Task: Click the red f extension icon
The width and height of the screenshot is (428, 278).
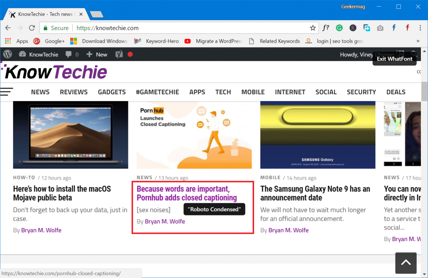Action: tap(407, 28)
